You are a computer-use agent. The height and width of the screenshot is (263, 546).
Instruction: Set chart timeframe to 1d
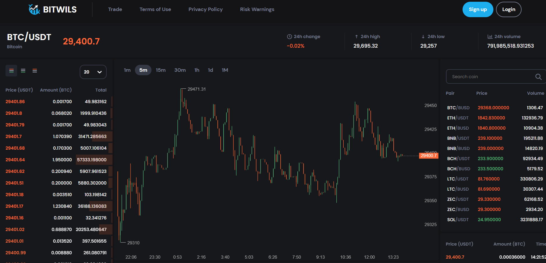(210, 70)
